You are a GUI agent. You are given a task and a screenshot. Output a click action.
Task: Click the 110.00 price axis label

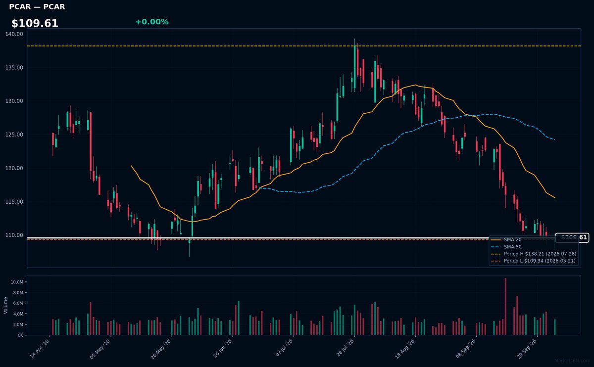pos(15,235)
